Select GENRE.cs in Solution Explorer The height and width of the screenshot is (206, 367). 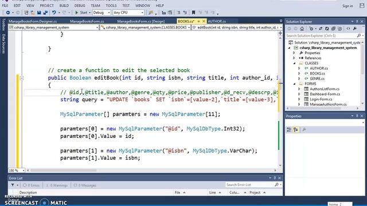coord(317,79)
